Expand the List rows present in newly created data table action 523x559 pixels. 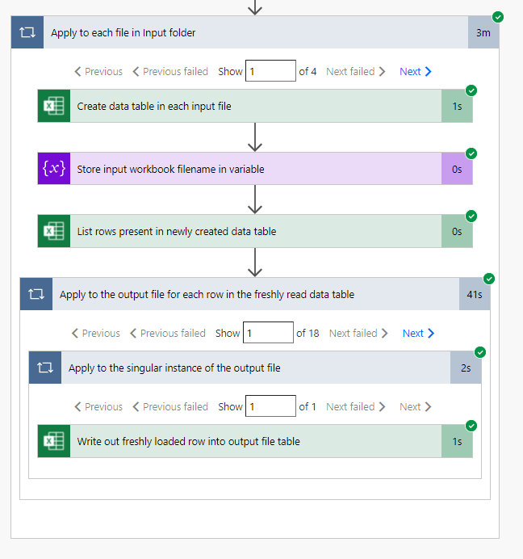(x=242, y=231)
